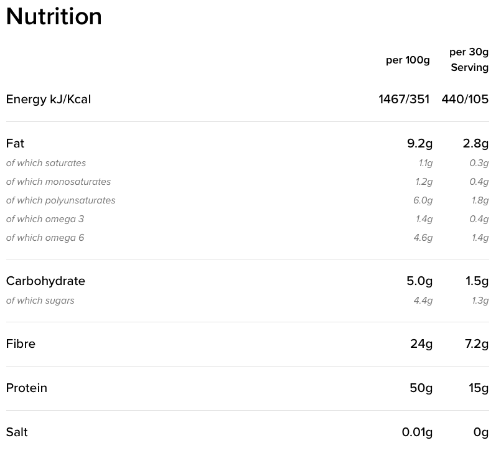Click the of which saturates label

[46, 163]
